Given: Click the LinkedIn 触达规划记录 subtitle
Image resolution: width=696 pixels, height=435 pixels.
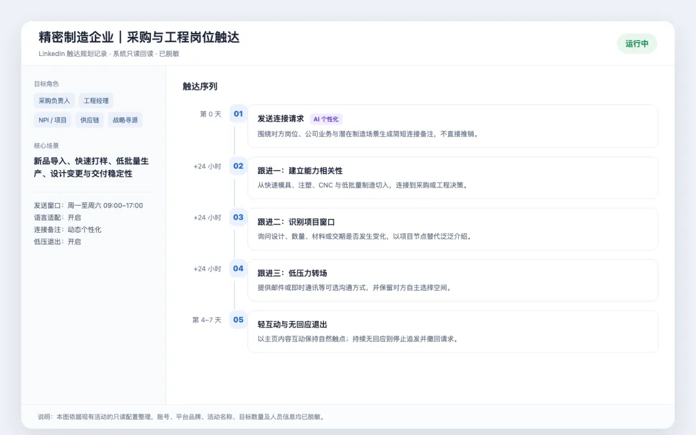Looking at the screenshot, I should tap(109, 53).
